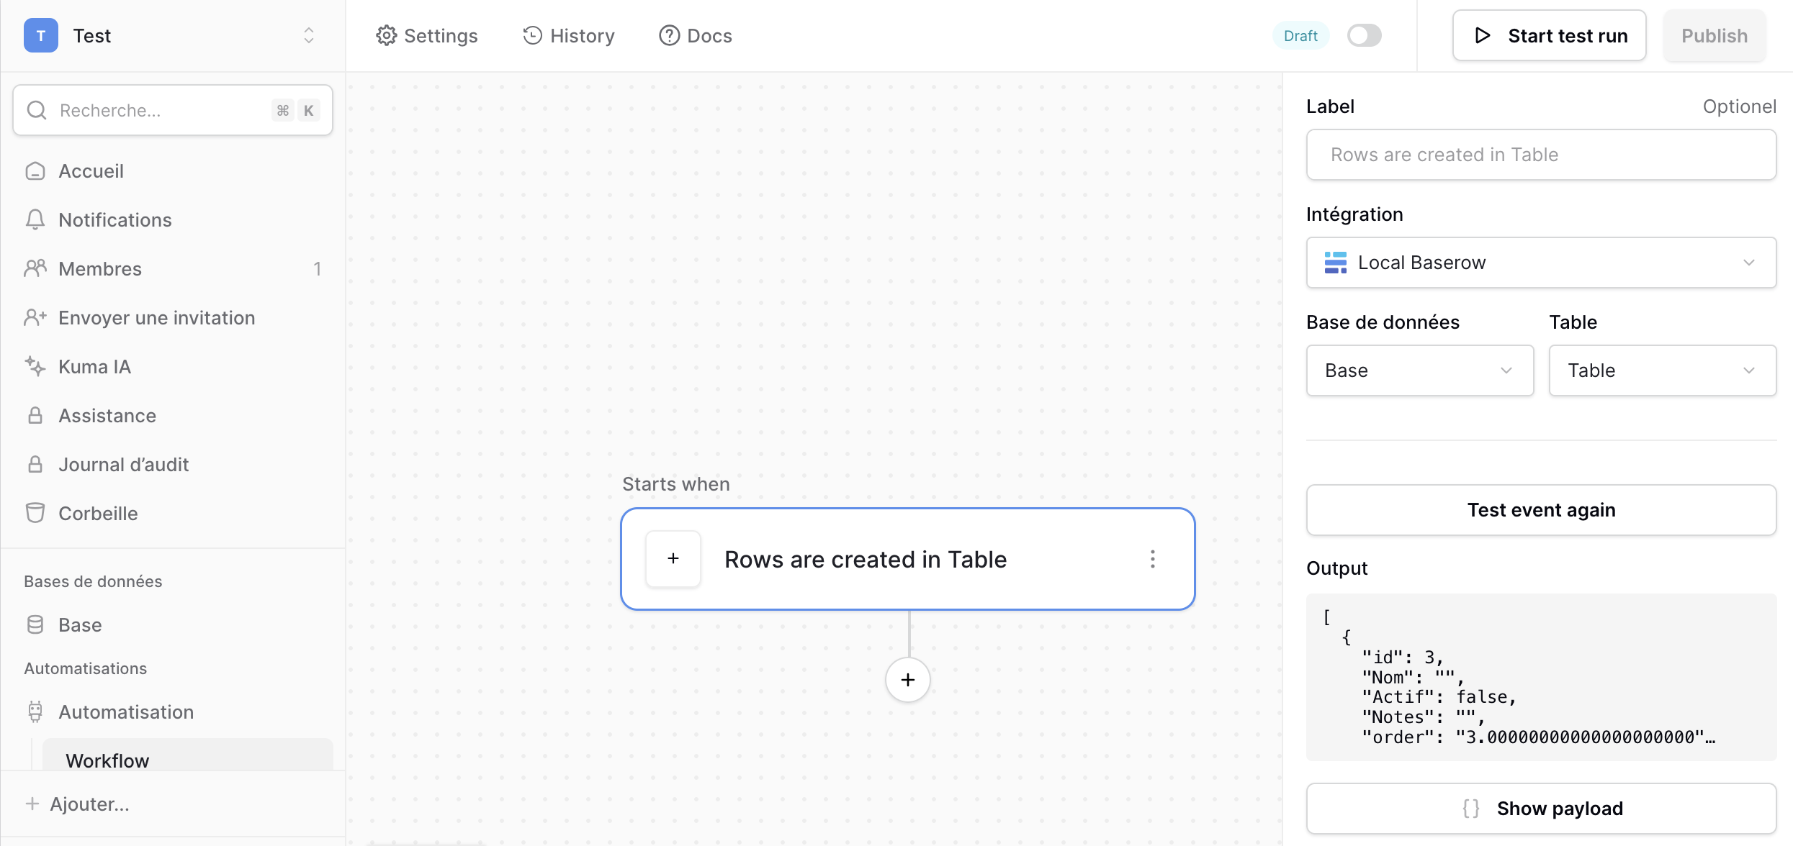Click the Automatisation robot icon
Viewport: 1793px width, 846px height.
coord(35,712)
